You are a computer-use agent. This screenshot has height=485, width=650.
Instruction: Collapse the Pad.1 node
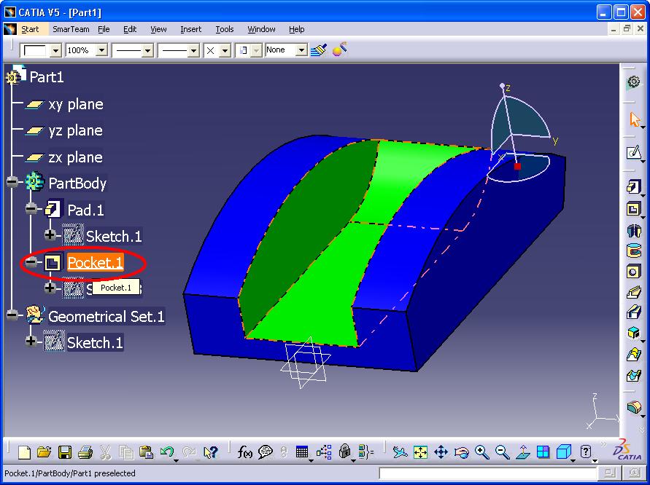(31, 209)
